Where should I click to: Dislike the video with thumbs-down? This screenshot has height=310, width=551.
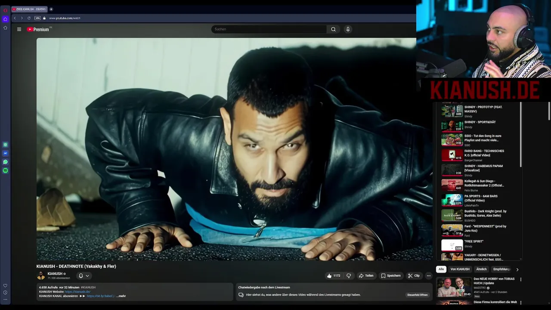349,276
